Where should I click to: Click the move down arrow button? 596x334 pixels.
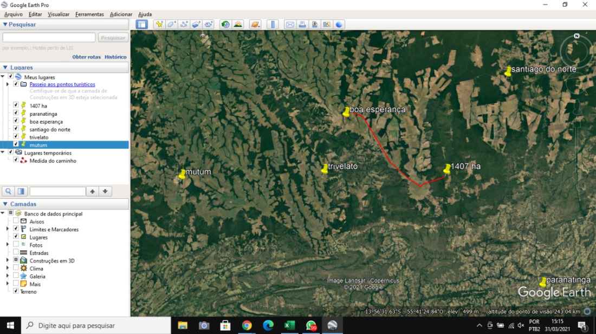pyautogui.click(x=105, y=191)
